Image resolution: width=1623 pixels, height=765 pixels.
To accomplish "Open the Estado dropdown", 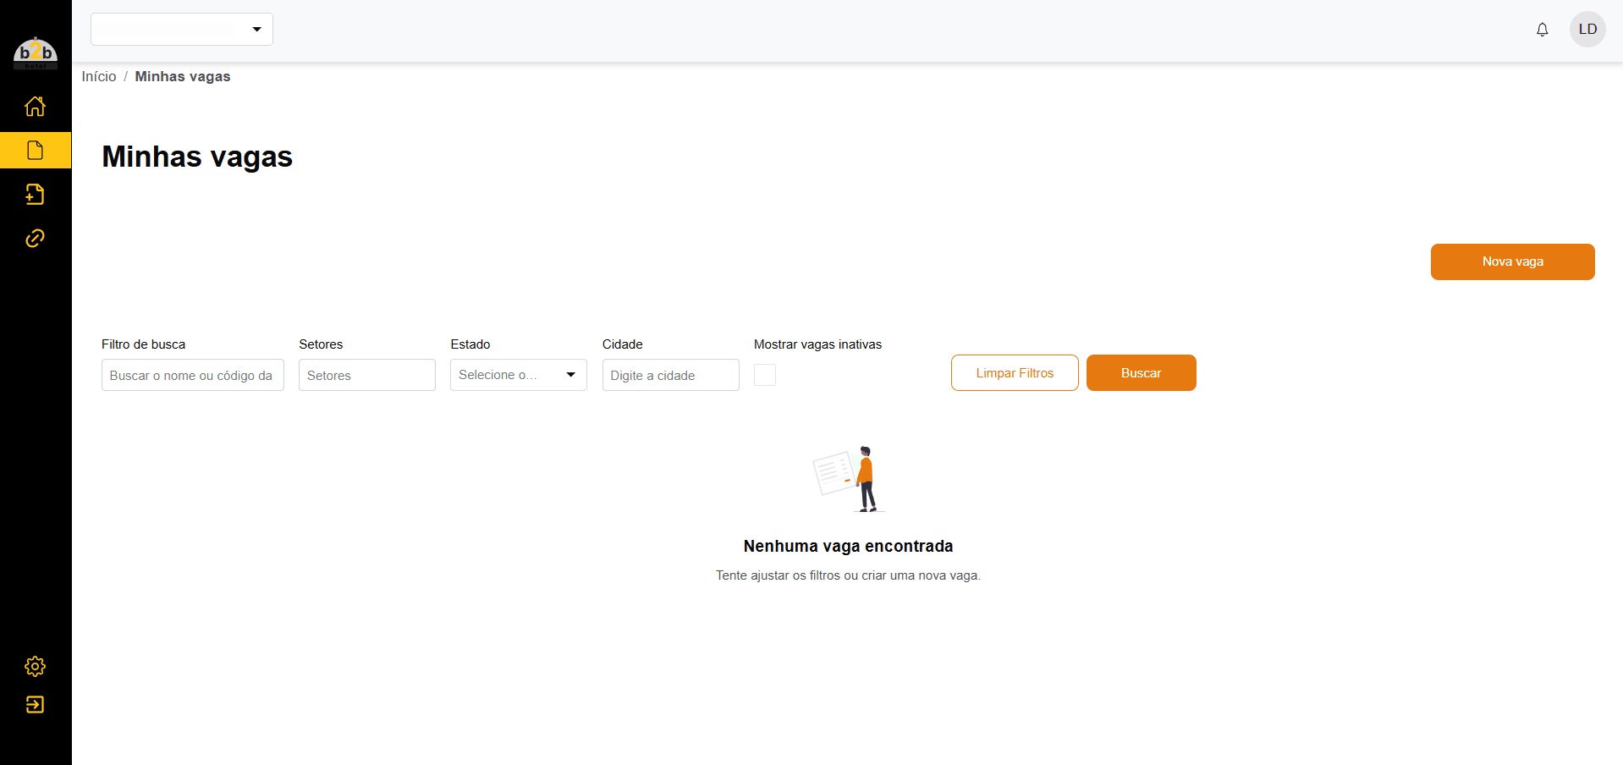I will coord(519,375).
